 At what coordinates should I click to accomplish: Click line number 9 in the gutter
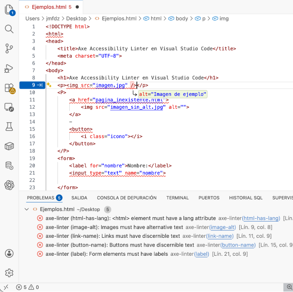click(33, 85)
